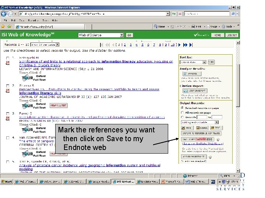265x198 pixels.
Task: Click info icon next to Save to EndNote Web
Action: [218, 140]
